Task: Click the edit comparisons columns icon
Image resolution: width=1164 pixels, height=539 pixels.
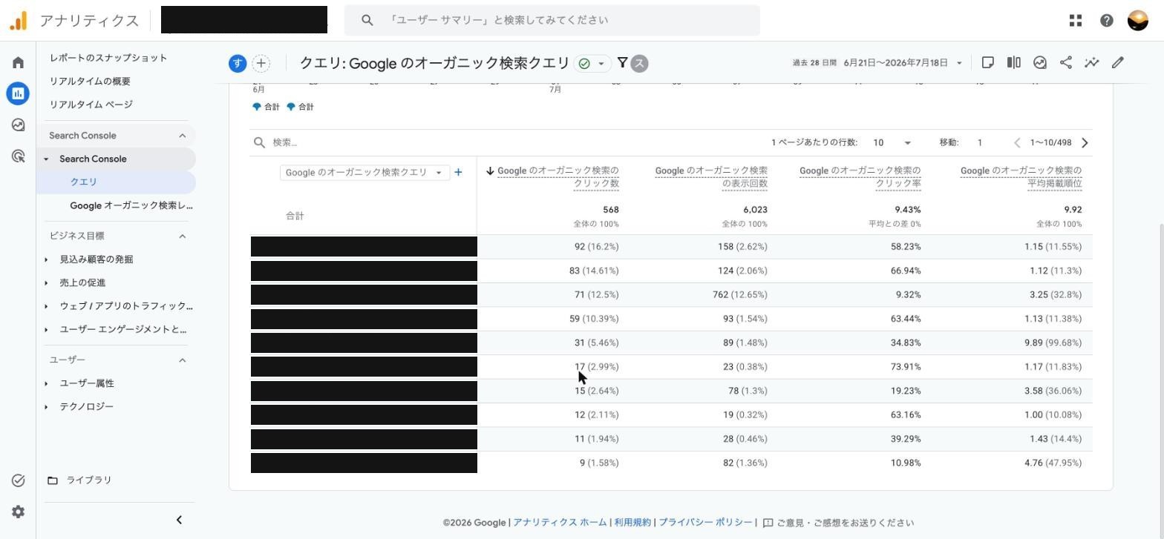Action: click(x=1014, y=63)
